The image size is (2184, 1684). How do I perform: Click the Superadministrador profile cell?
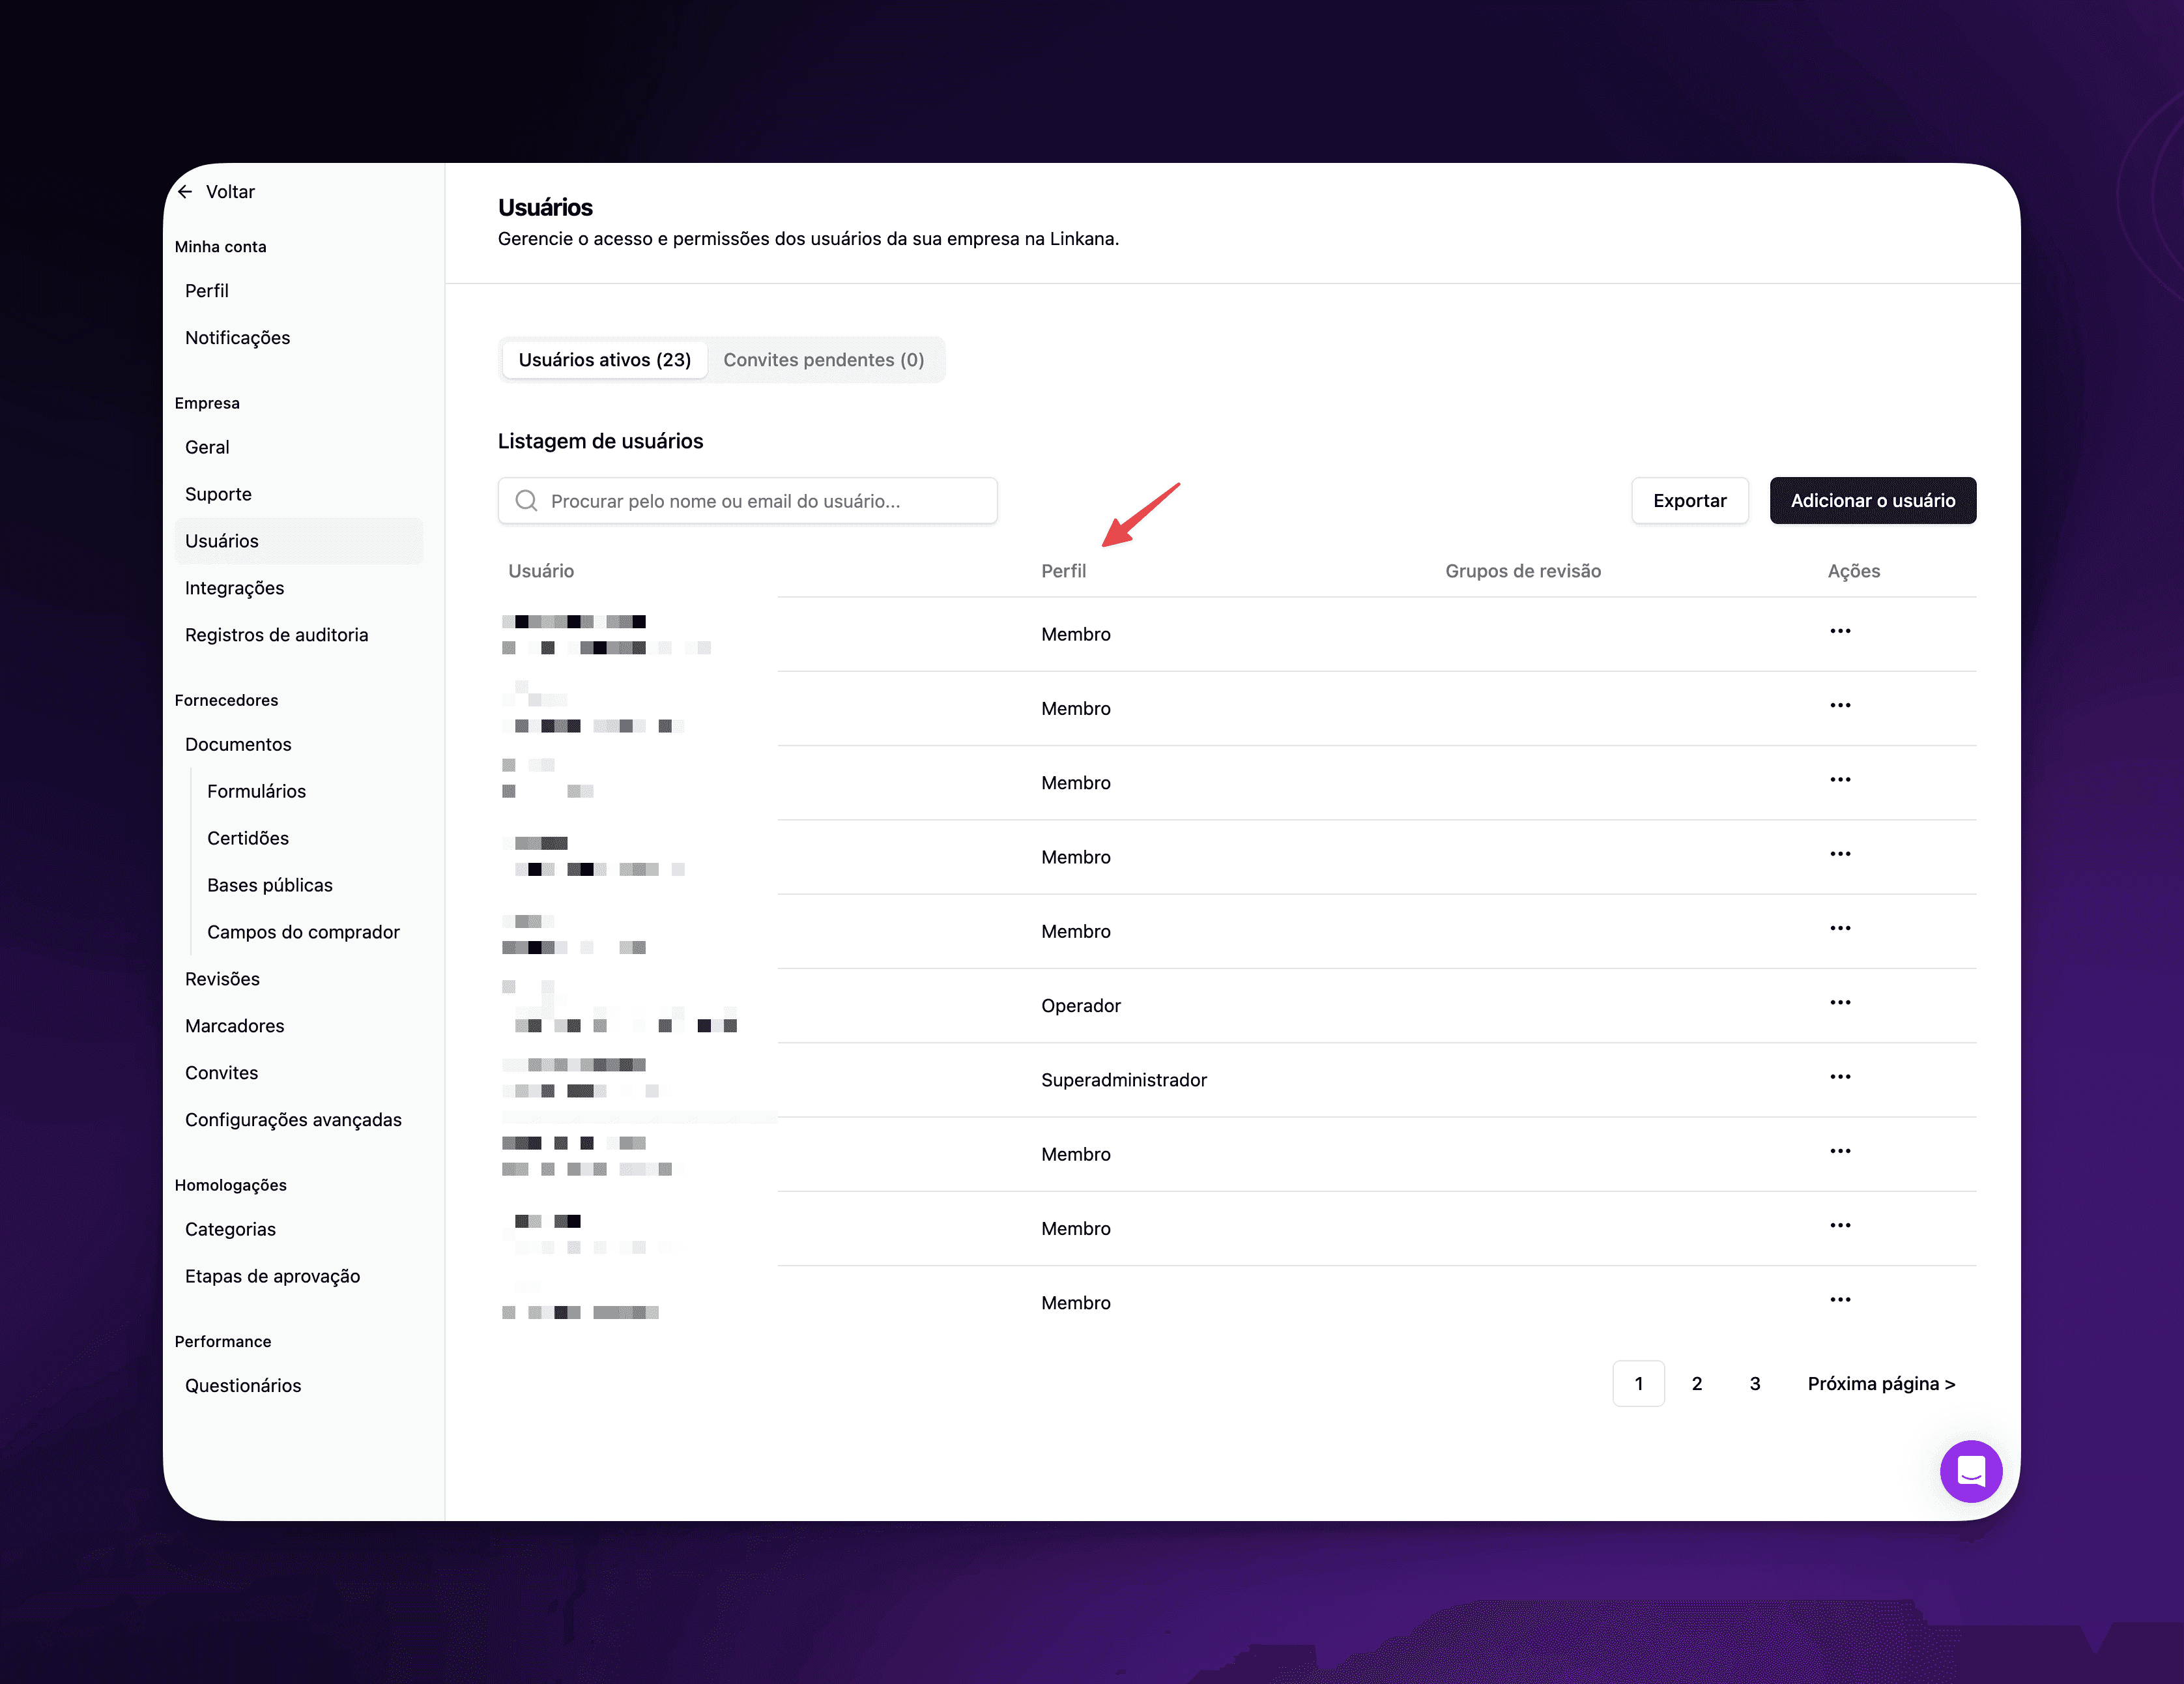pyautogui.click(x=1124, y=1080)
